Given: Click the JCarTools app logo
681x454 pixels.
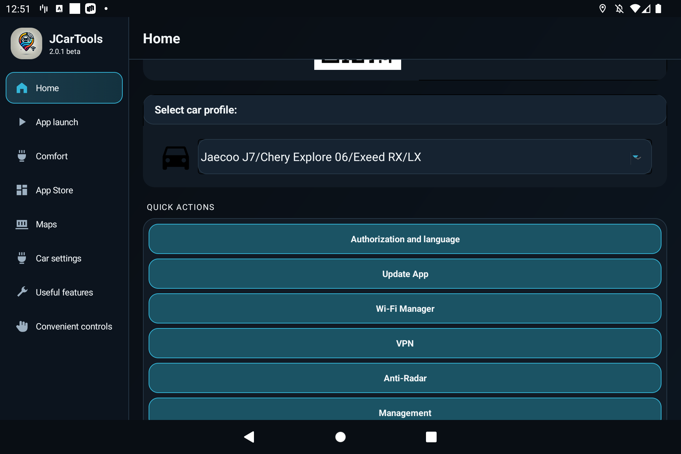Looking at the screenshot, I should (x=26, y=43).
